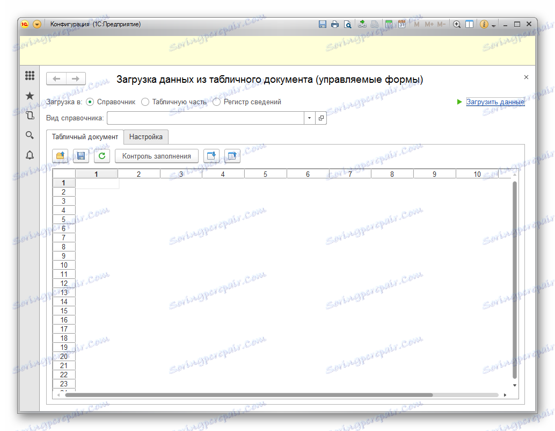Toggle the panel layout icon
555x431 pixels.
tap(469, 24)
